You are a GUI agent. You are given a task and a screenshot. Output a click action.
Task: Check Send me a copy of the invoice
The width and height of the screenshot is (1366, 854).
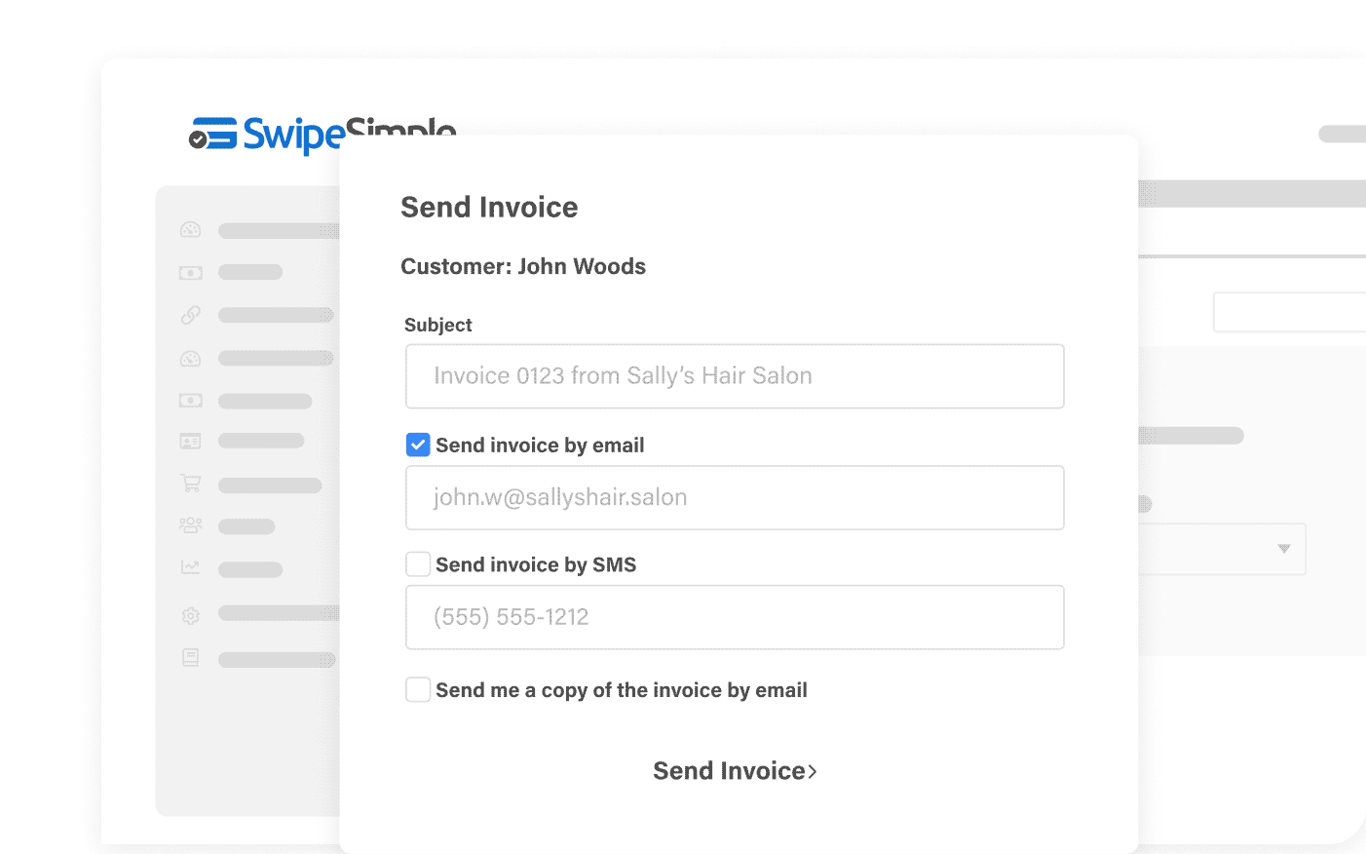tap(417, 689)
